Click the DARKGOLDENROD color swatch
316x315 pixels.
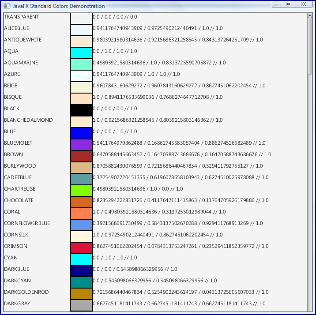tap(81, 294)
